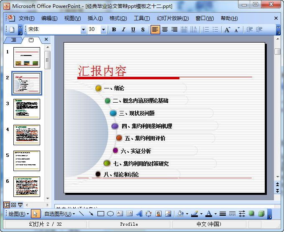Expand standard toolbar options arrow
Image resolution: width=284 pixels, height=232 pixels.
pyautogui.click(x=20, y=30)
